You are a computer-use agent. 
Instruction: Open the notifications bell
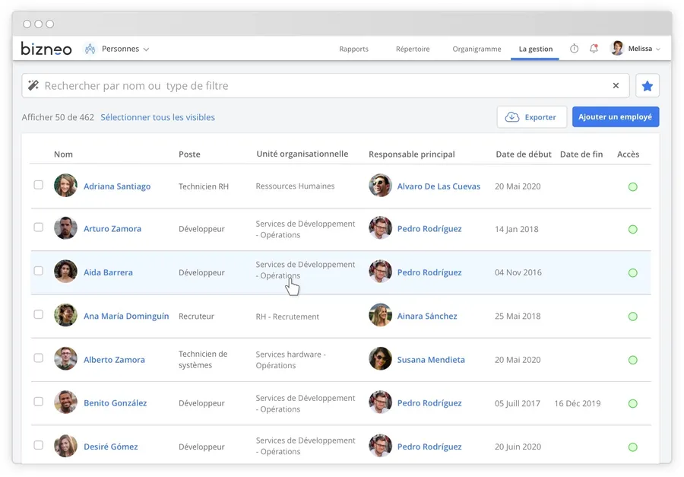click(x=594, y=49)
